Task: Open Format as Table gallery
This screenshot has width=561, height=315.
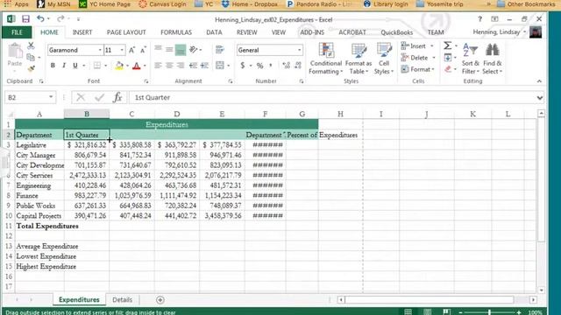Action: tap(359, 59)
